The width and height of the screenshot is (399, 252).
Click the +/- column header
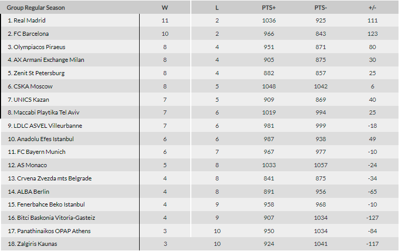tap(372, 8)
